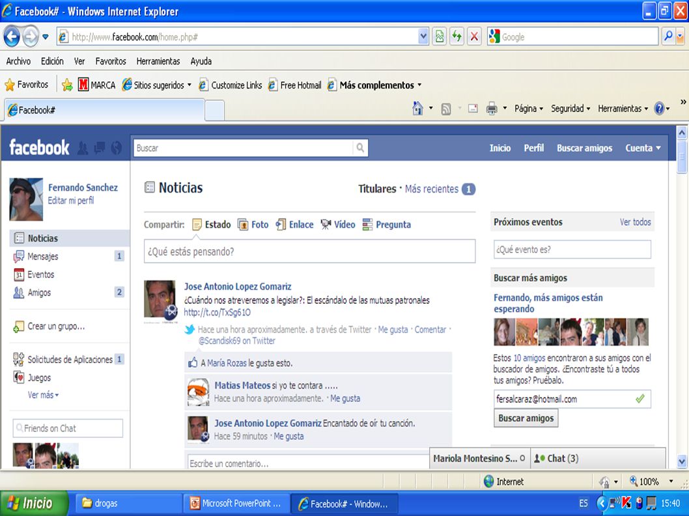Click the Print printer icon
689x516 pixels.
point(492,108)
